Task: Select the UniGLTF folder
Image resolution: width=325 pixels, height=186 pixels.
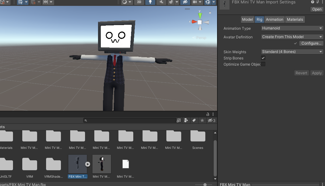Action: (x=6, y=167)
